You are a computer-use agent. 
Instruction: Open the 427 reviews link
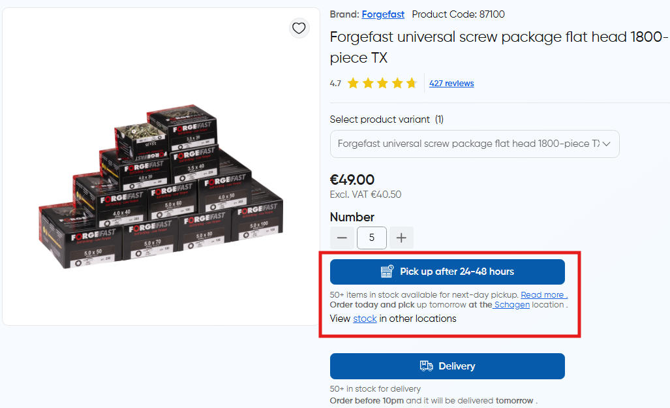point(451,84)
